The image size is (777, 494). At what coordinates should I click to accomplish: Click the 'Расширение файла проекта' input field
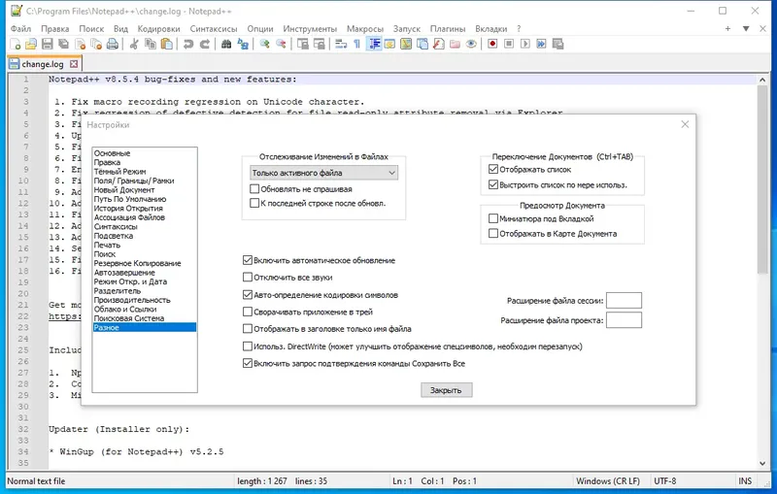point(624,320)
